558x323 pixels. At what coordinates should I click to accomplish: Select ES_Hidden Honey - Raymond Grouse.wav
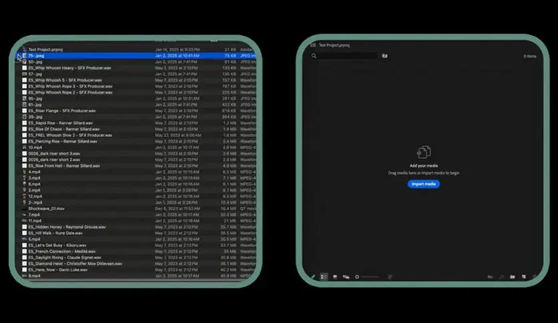coord(67,227)
